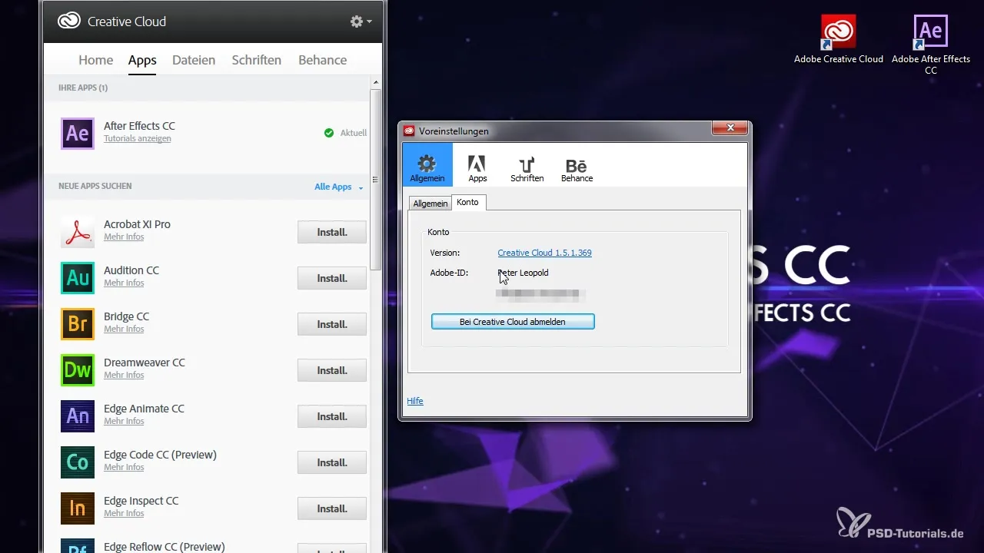Click the Acrobat XI Pro app name
984x553 pixels.
(137, 224)
